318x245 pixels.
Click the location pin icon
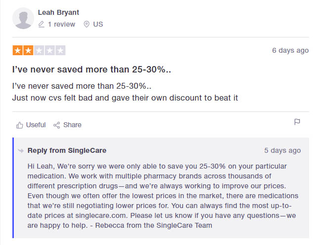87,24
